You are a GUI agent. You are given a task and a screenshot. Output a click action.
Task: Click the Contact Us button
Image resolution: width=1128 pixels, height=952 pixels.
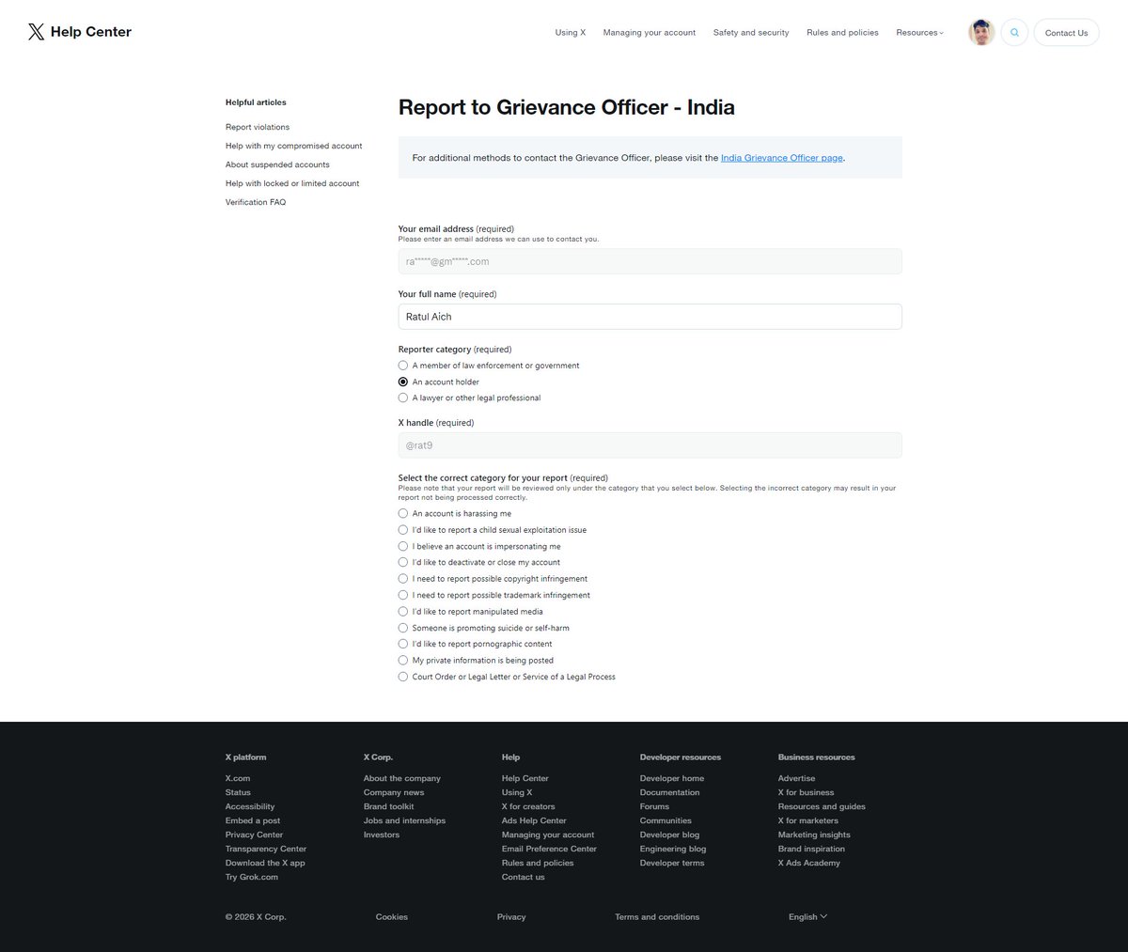[1066, 33]
